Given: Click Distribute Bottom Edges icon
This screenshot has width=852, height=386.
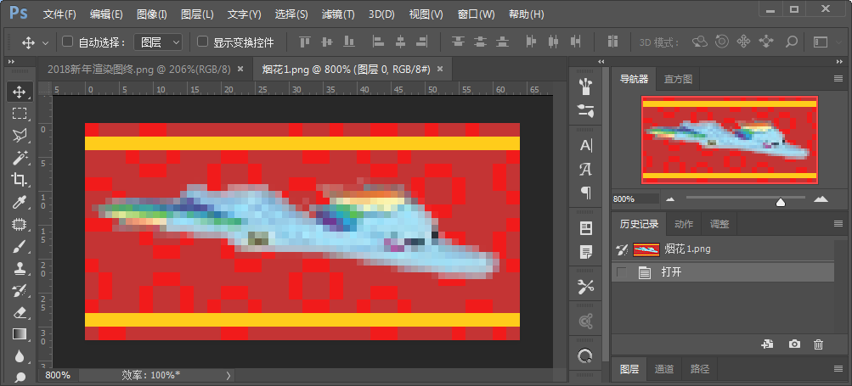Looking at the screenshot, I should 503,42.
